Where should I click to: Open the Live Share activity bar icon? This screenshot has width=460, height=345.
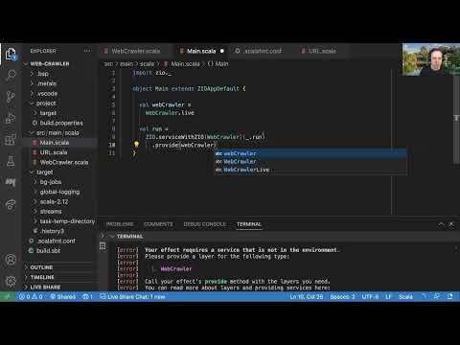(11, 204)
